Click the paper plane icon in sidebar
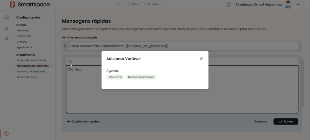 point(6,38)
